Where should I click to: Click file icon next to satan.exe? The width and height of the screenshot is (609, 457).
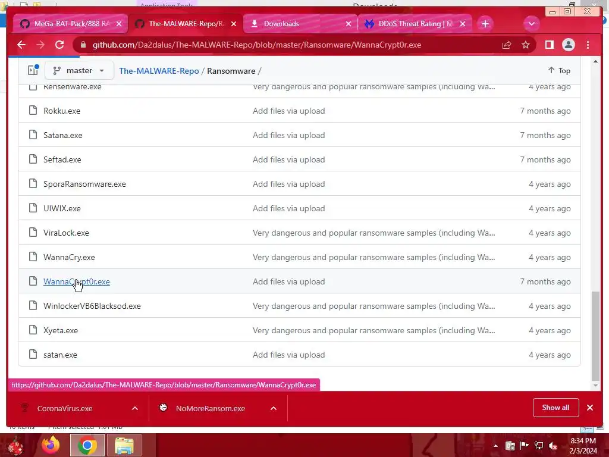(33, 355)
